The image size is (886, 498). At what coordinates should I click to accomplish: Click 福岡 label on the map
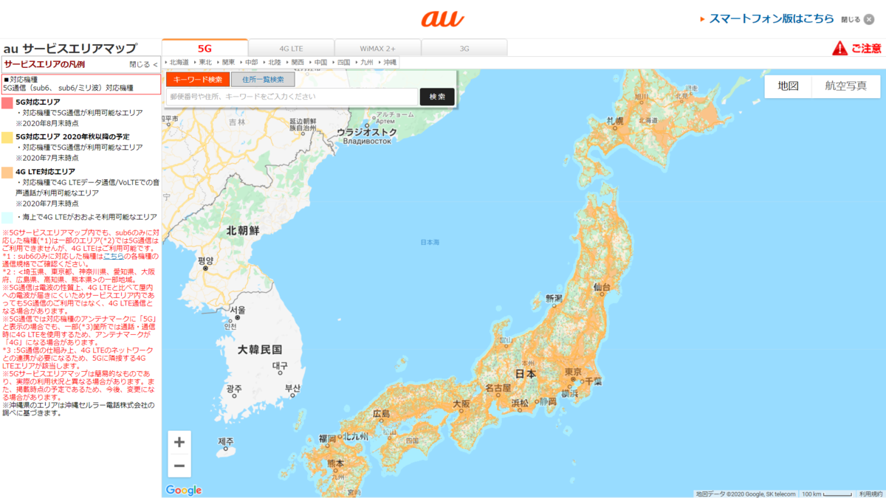[x=327, y=438]
